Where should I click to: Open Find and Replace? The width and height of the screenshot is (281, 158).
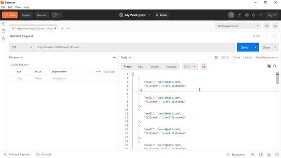(x=17, y=154)
